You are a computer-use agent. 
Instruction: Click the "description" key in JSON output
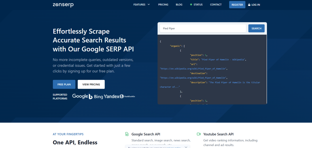coord(198,82)
